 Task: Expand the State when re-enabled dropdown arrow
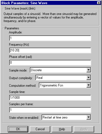click(x=88, y=117)
